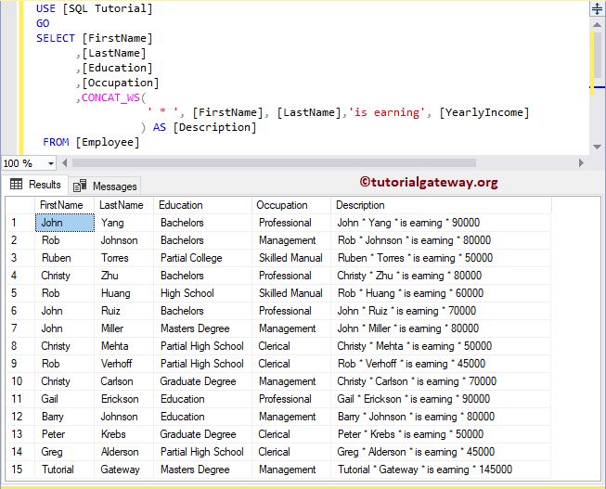Click the 'is earning' string literal in query
The width and height of the screenshot is (606, 489).
386,112
